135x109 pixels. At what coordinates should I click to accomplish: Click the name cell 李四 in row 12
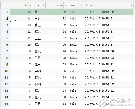click(x=39, y=84)
